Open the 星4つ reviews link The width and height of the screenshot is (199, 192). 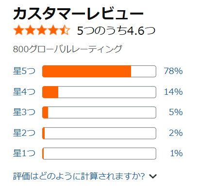(24, 92)
